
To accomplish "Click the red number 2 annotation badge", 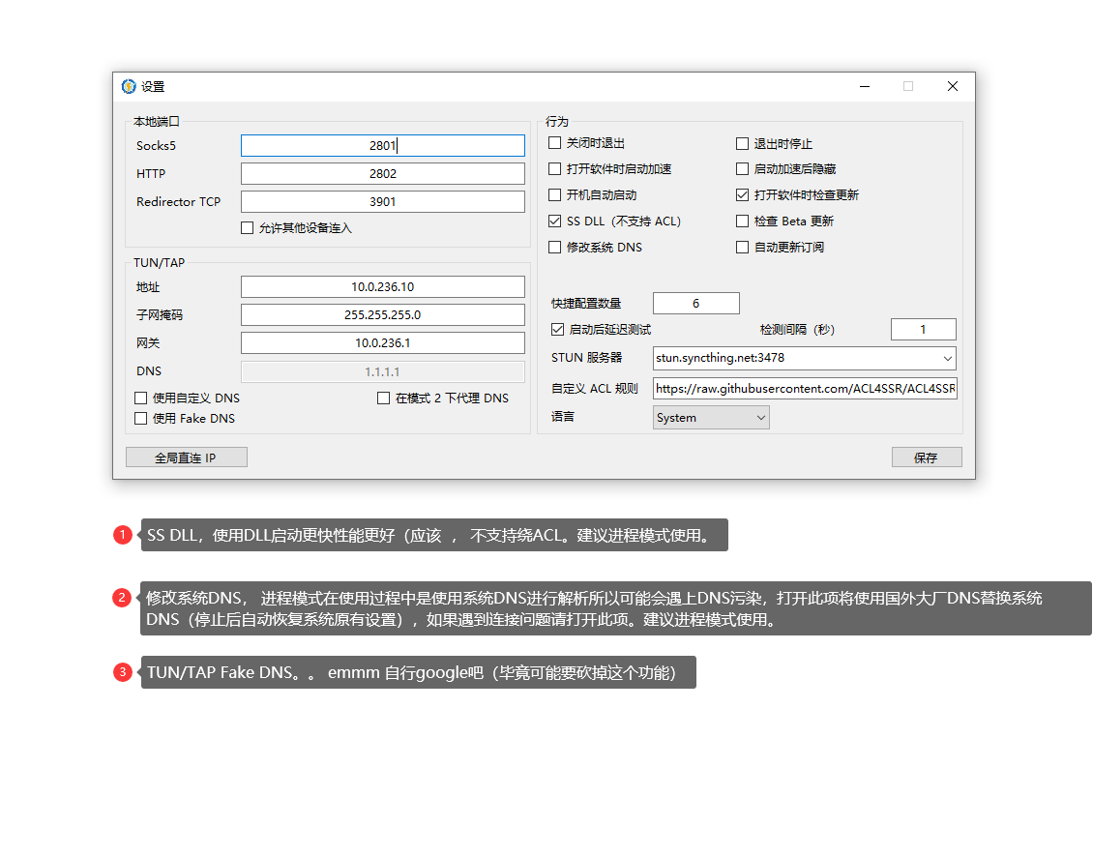I will click(x=123, y=598).
